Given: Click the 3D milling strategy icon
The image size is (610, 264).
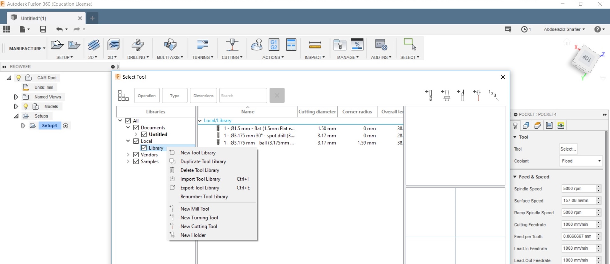Looking at the screenshot, I should pyautogui.click(x=113, y=45).
